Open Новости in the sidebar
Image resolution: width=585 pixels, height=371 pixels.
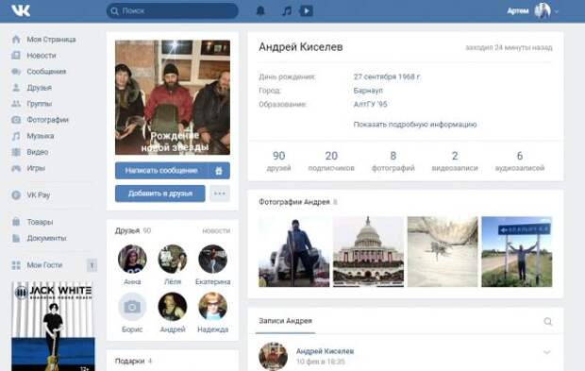[x=41, y=56]
